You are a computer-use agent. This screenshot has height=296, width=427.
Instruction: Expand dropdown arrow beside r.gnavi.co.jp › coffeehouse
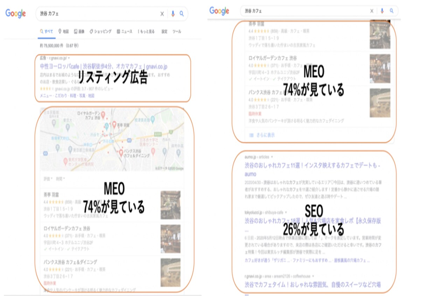click(x=313, y=276)
